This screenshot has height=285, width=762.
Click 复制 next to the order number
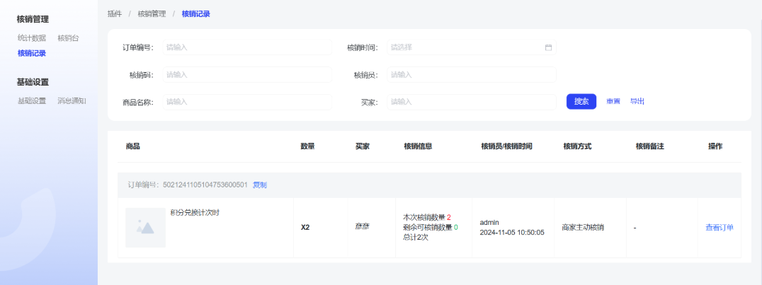pyautogui.click(x=260, y=185)
